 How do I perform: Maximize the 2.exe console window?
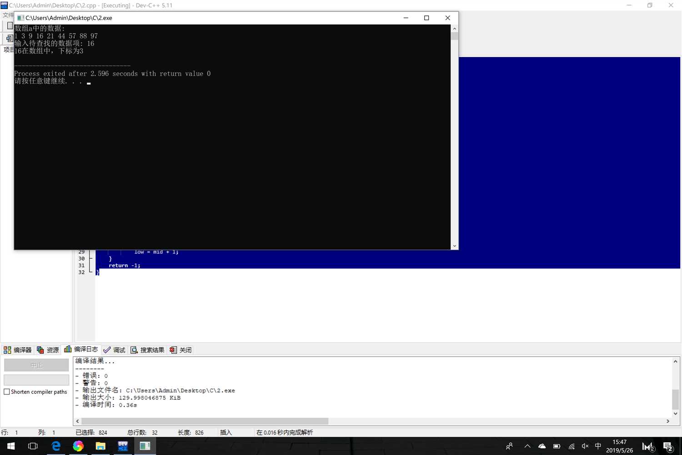pyautogui.click(x=426, y=18)
